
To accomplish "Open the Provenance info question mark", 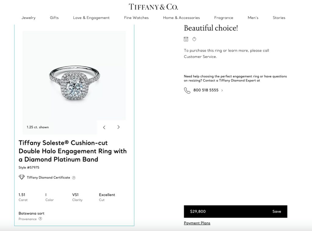I will (40, 219).
